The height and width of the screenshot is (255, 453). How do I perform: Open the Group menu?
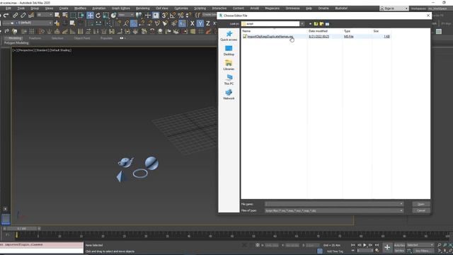(35, 8)
